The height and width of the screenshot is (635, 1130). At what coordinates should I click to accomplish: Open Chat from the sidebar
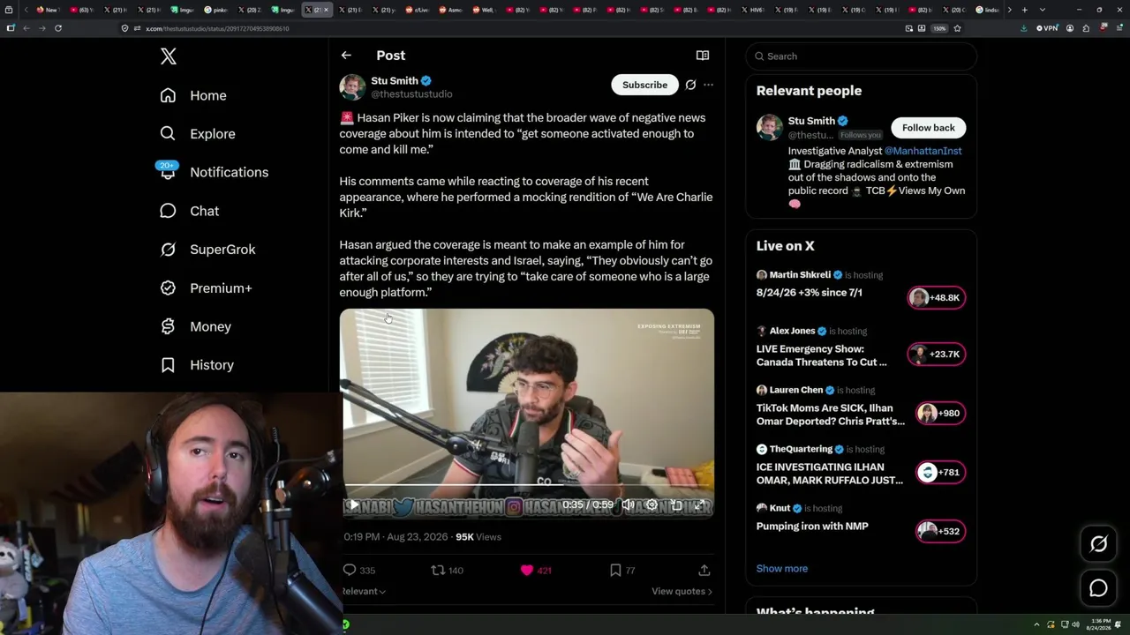(190, 211)
